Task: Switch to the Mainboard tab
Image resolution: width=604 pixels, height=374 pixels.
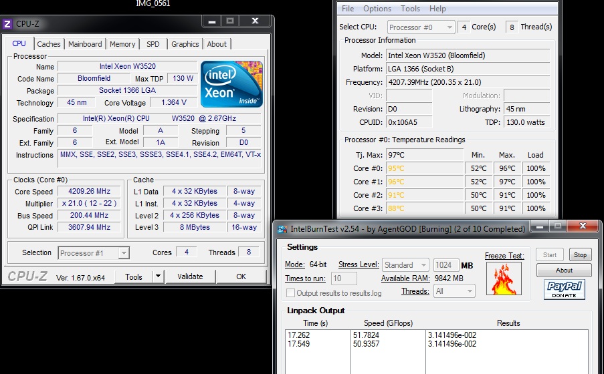Action: tap(85, 44)
